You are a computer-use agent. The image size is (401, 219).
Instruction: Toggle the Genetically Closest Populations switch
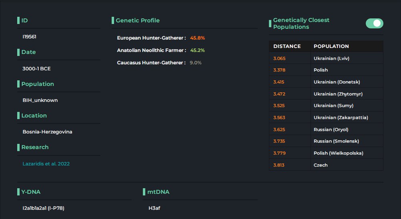click(x=374, y=24)
